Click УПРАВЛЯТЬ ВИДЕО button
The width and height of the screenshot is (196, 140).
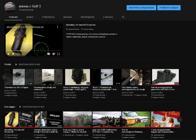(169, 8)
